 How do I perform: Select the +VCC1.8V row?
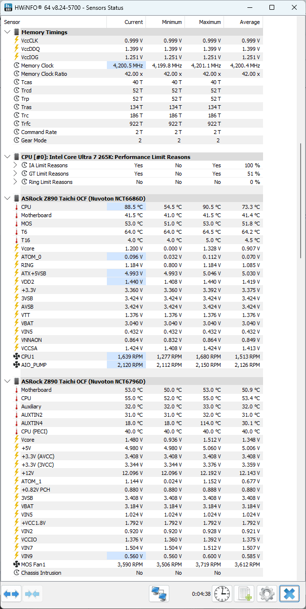(132, 523)
